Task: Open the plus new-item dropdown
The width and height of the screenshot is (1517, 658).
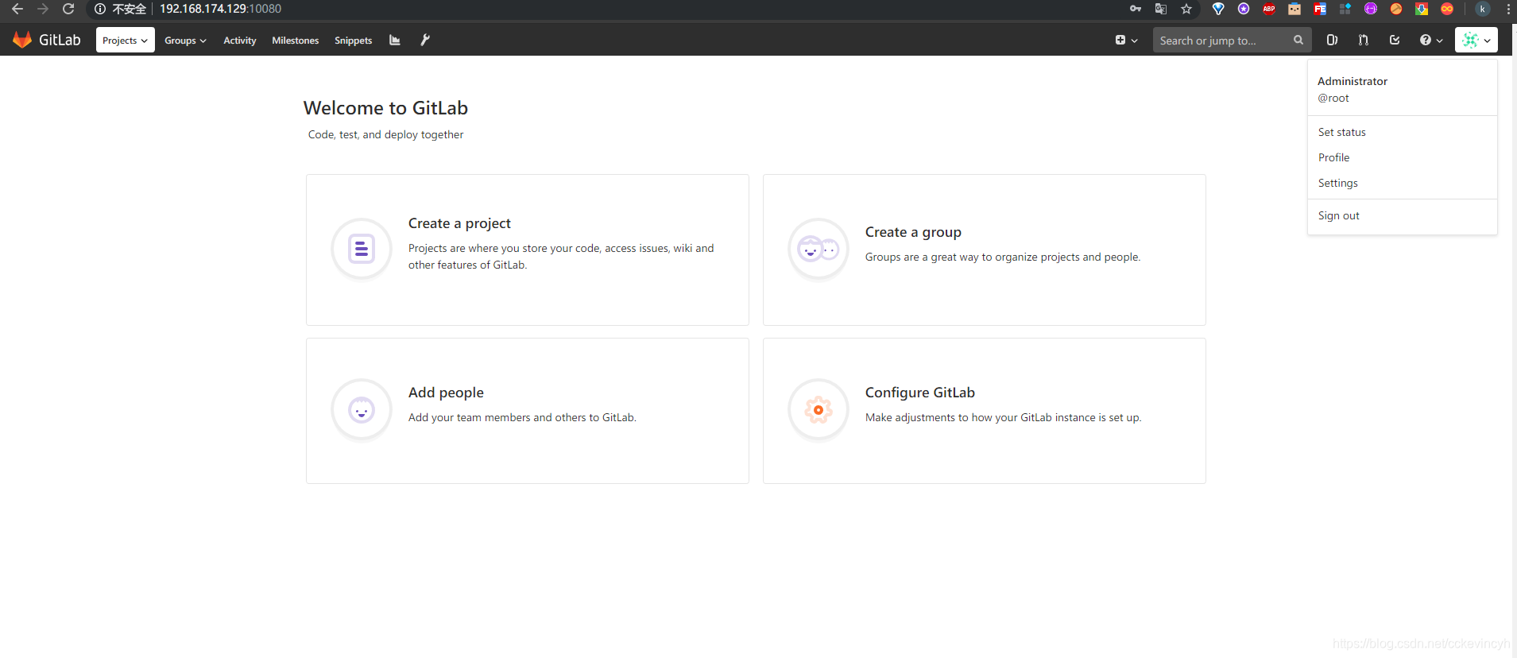Action: click(1126, 40)
